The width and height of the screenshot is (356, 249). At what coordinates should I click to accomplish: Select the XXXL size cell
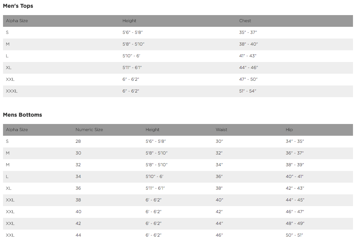point(12,91)
